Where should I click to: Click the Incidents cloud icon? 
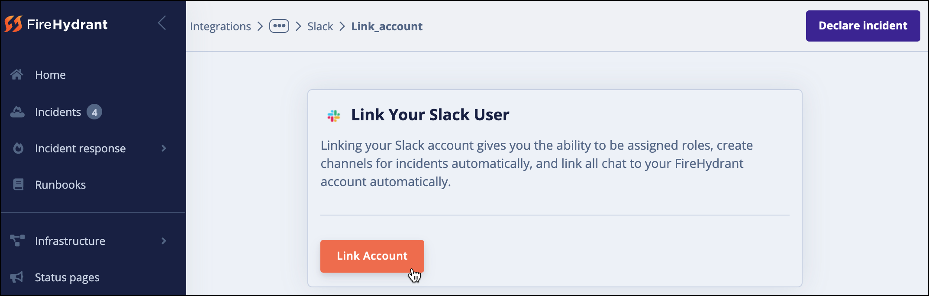click(x=17, y=112)
